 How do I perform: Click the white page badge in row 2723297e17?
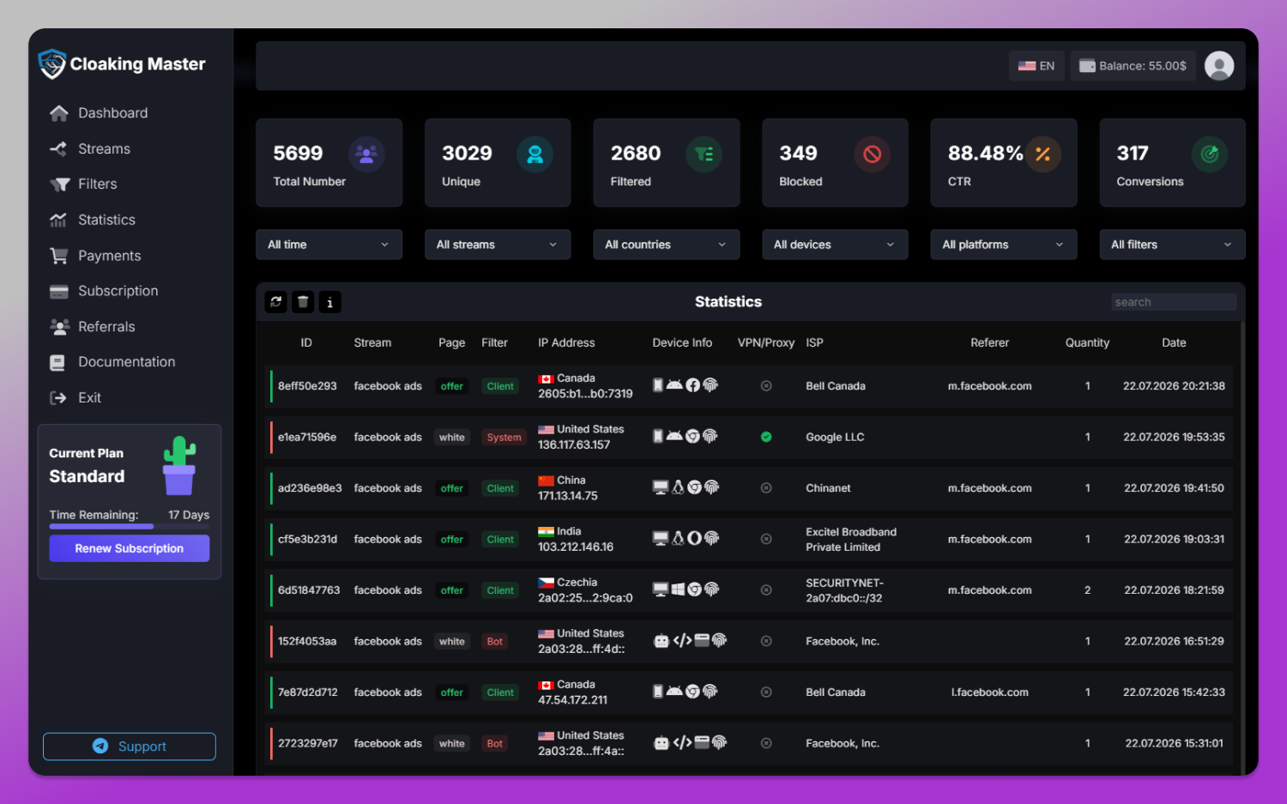pyautogui.click(x=452, y=744)
